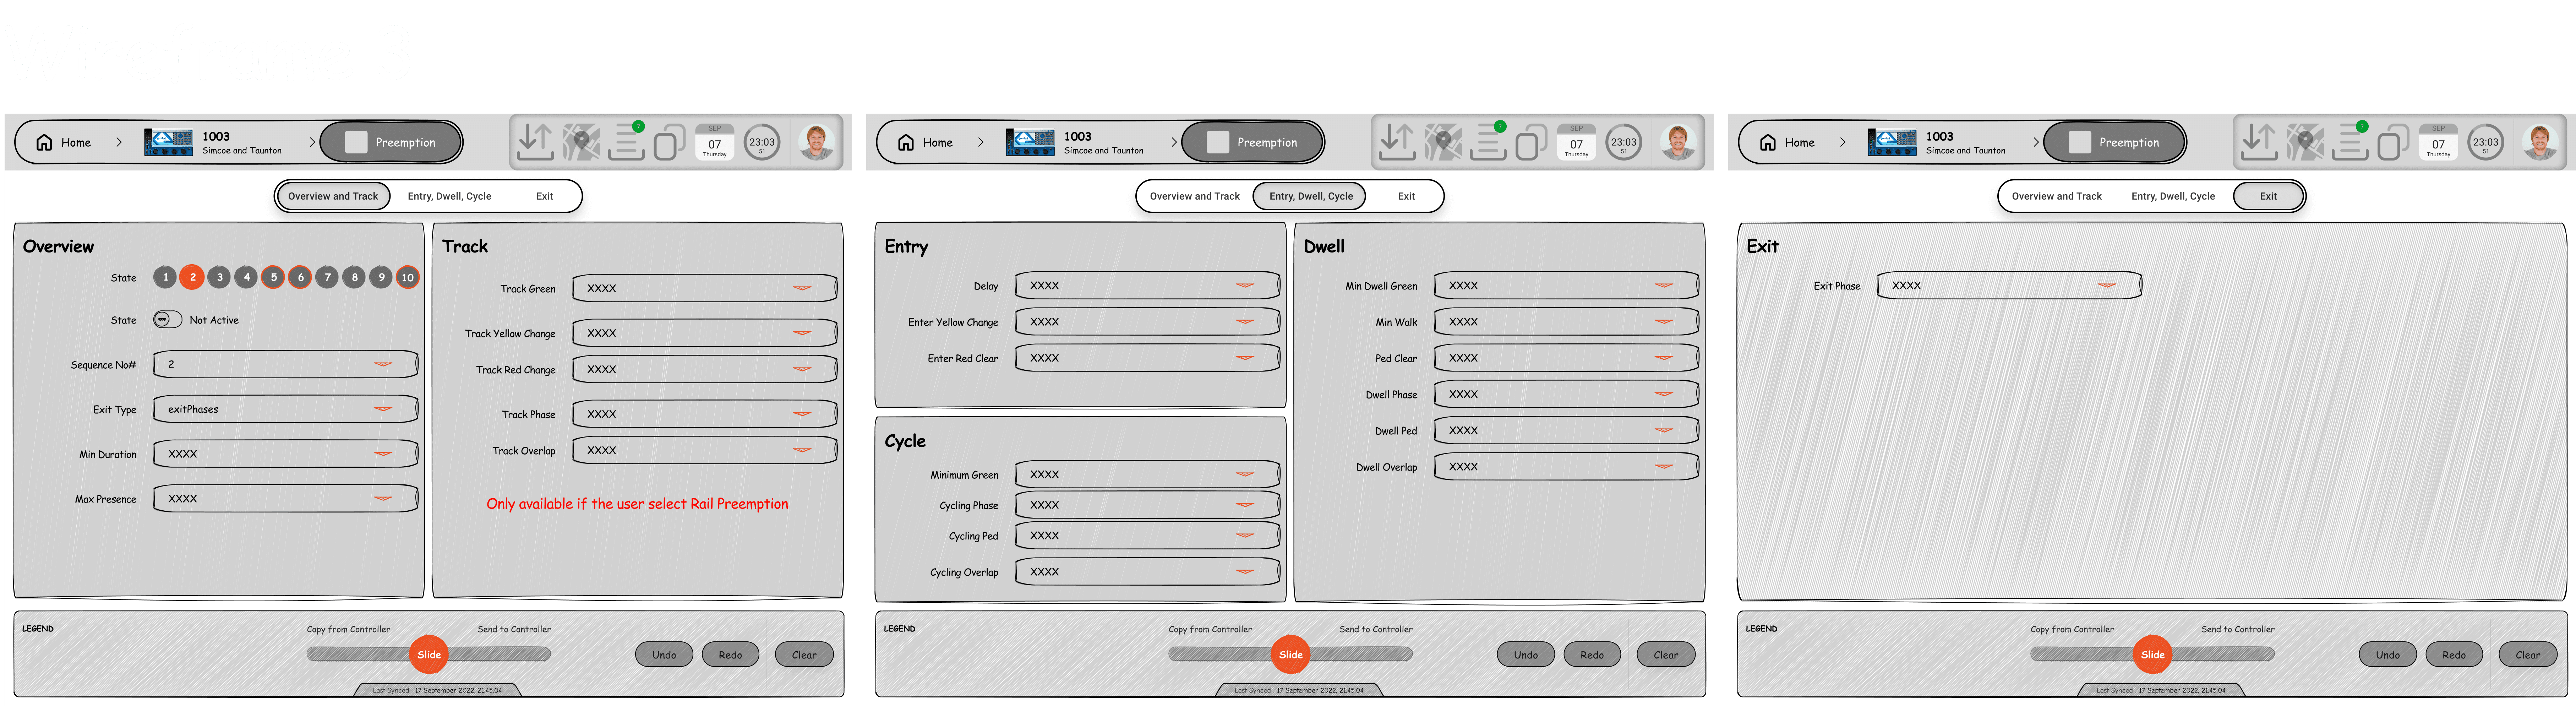Open the notification list icon with badge on the Exit screen
The image size is (2576, 706).
[x=2350, y=142]
